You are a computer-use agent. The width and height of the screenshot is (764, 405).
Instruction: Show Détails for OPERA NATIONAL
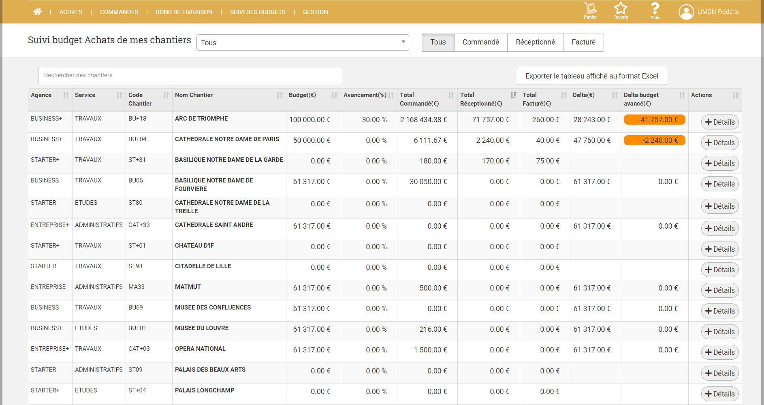point(720,352)
